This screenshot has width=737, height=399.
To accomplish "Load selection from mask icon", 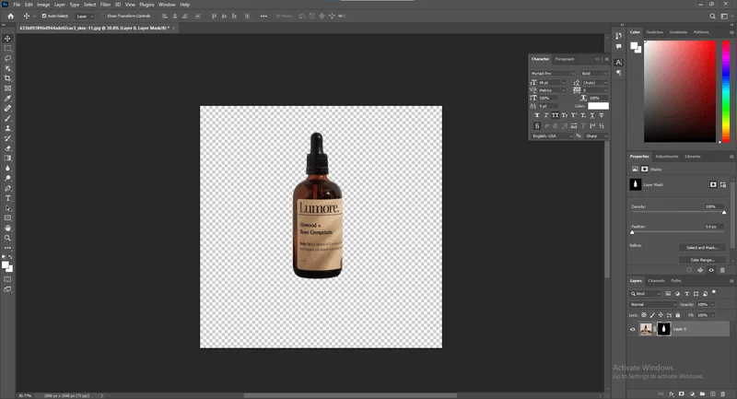I will (689, 270).
